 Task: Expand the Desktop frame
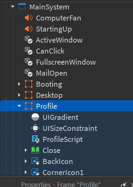coord(19,95)
